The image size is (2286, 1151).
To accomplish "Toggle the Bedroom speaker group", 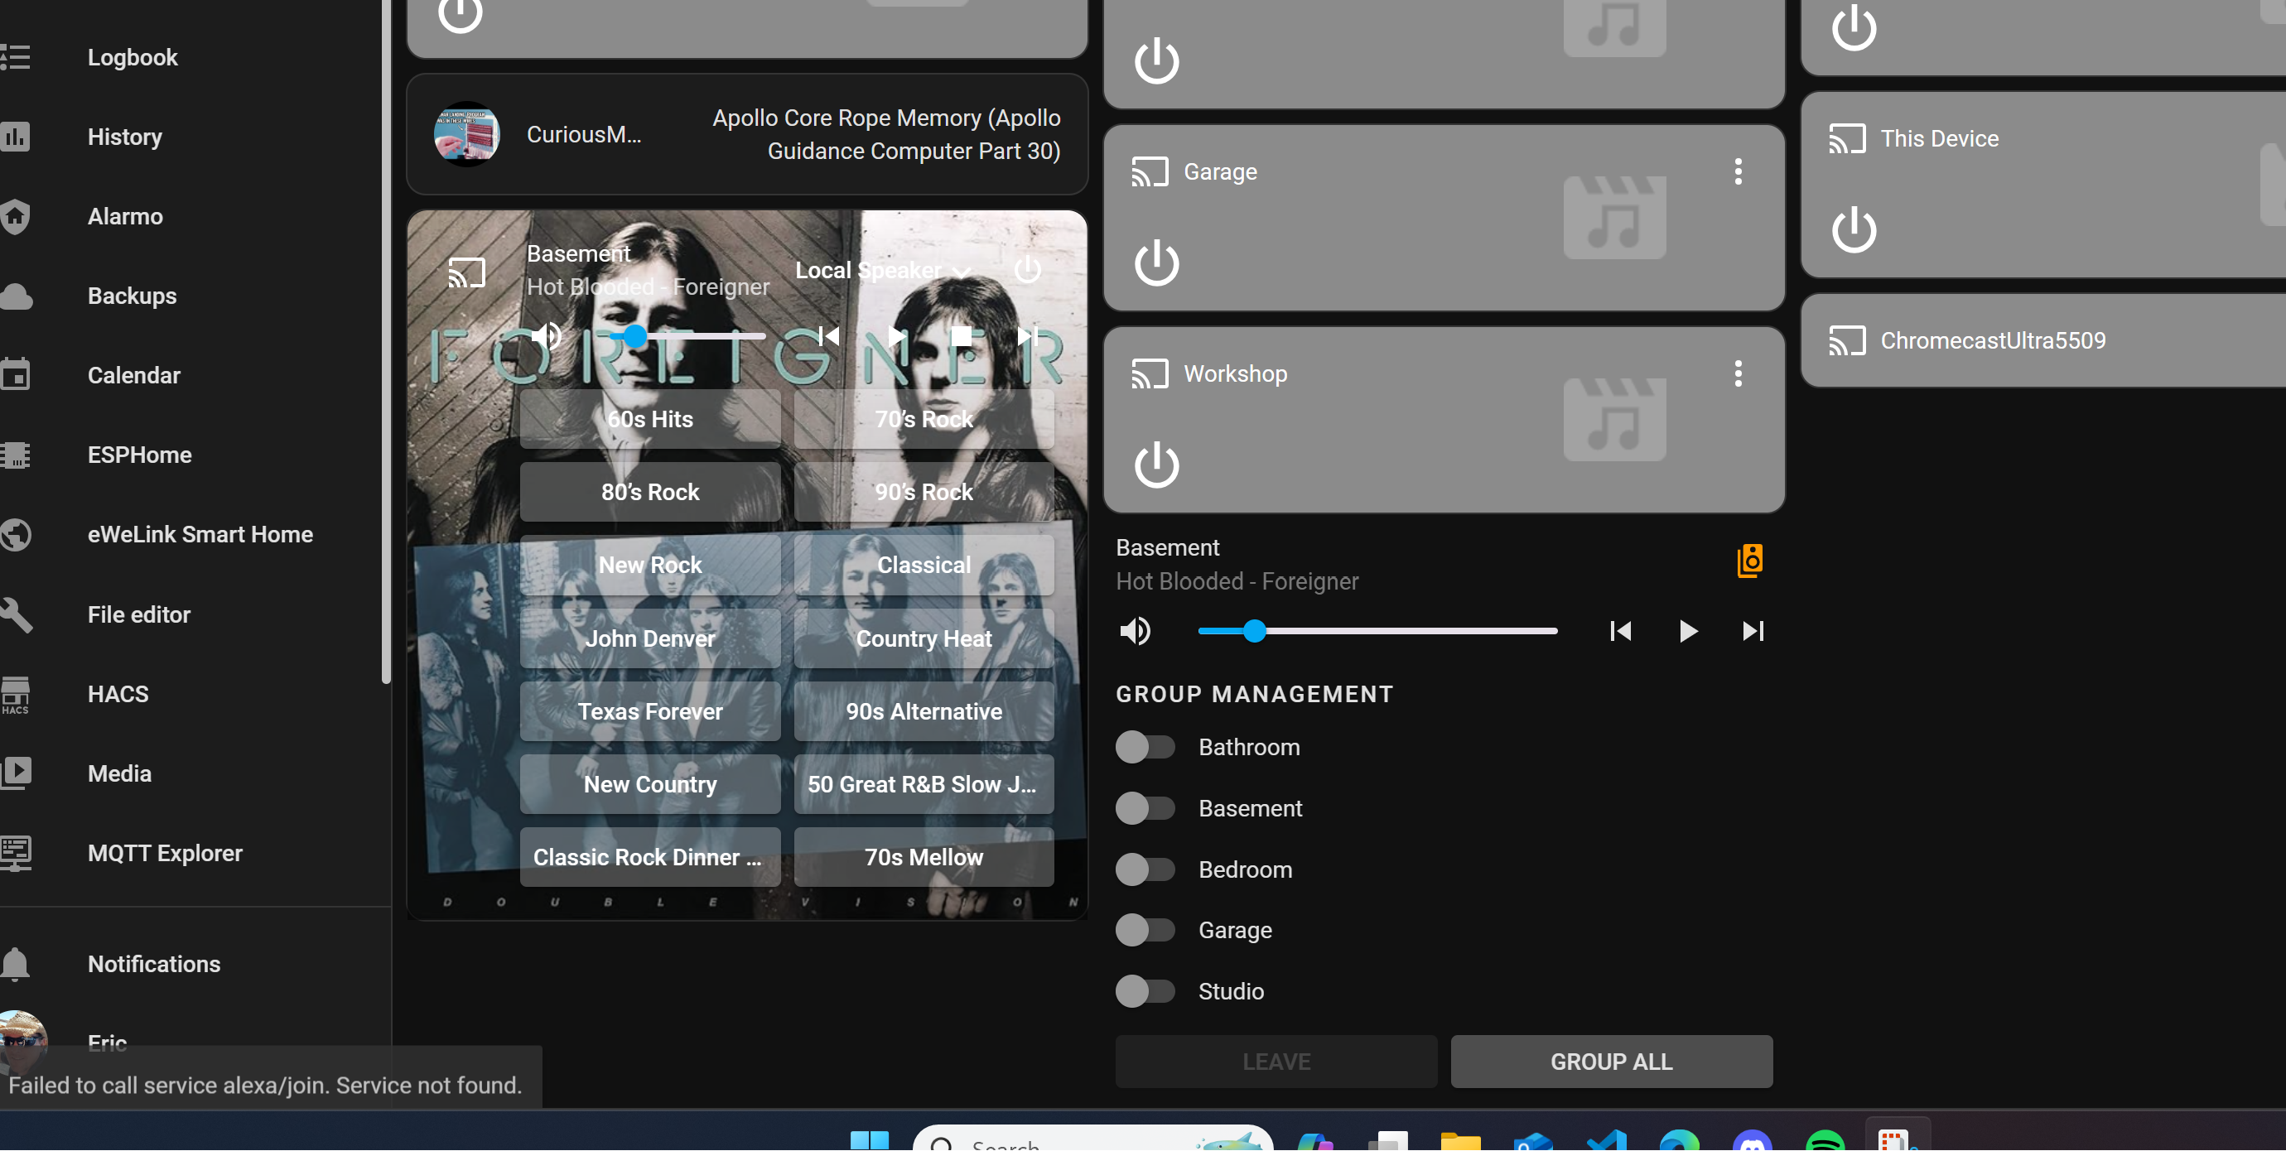I will click(x=1145, y=869).
